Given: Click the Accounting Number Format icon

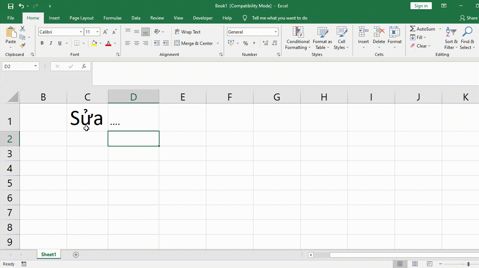Looking at the screenshot, I should tap(231, 43).
